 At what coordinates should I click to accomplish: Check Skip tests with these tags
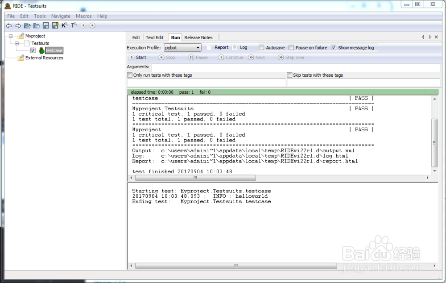click(289, 75)
